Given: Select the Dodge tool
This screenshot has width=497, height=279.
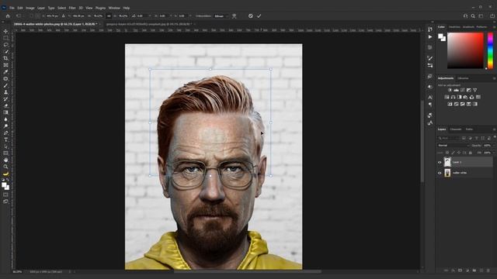Looking at the screenshot, I should tap(5, 126).
